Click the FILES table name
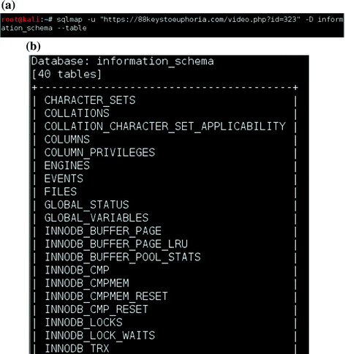 [61, 192]
